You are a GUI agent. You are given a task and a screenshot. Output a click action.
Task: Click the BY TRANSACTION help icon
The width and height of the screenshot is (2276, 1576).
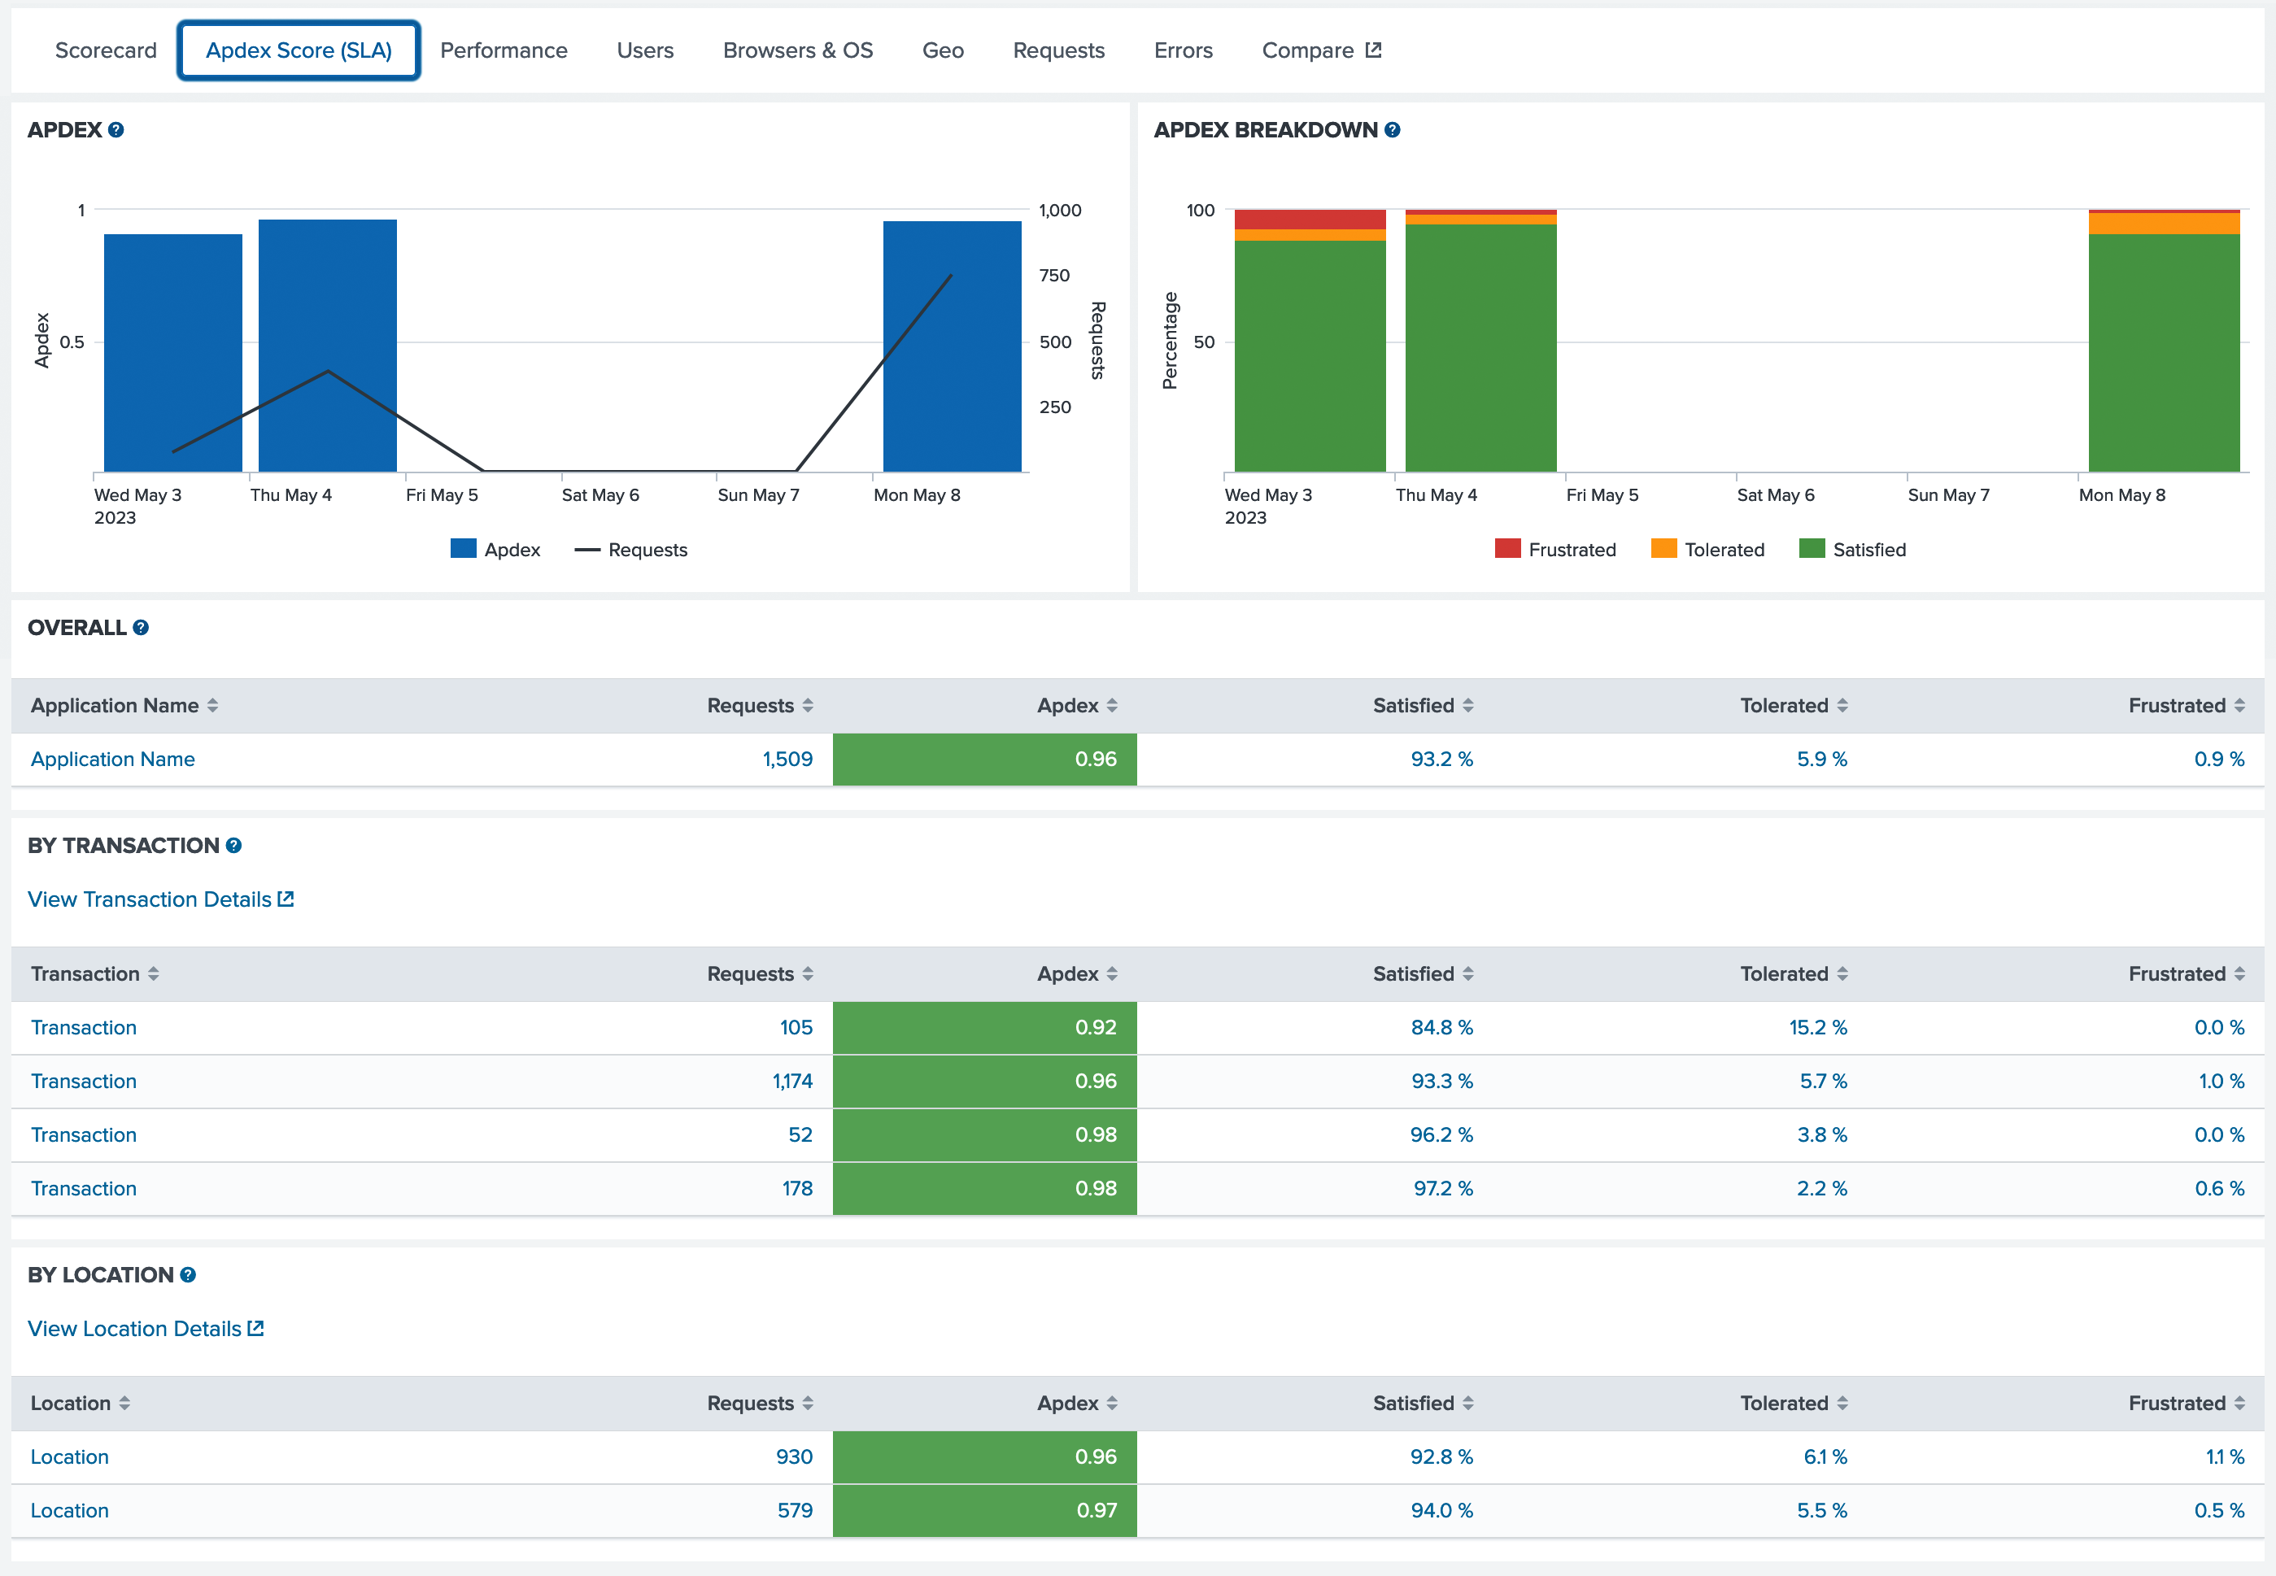click(233, 845)
